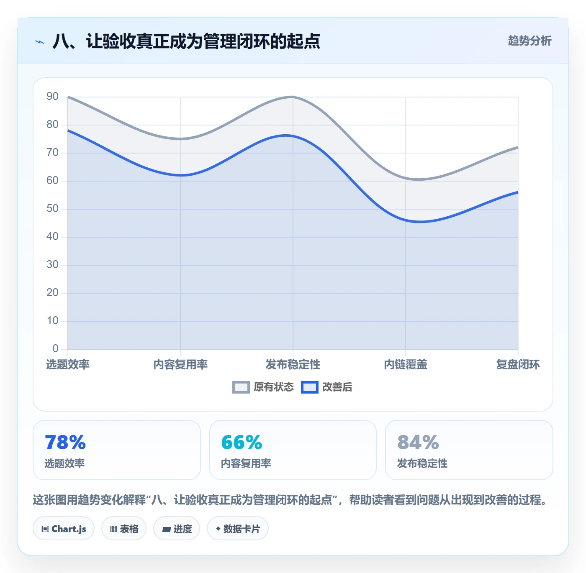
Task: Click the diamond icon in 数据卡片 chip
Action: click(218, 529)
